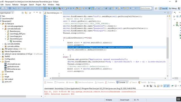Close the Secondclass.java editor tab
The image size is (181, 102).
tap(61, 13)
